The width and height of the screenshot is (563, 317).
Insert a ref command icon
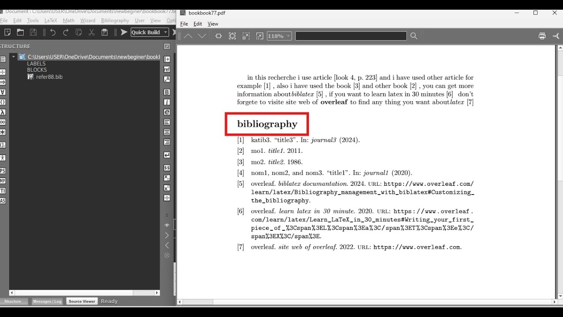coord(167,69)
